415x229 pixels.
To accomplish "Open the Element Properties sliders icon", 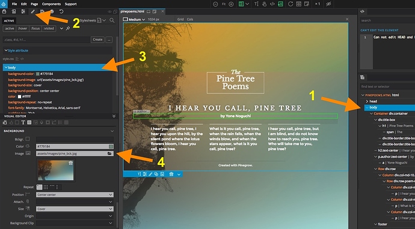I will pos(23,11).
